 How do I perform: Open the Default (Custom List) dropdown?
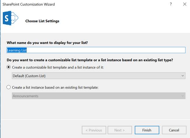98,75
